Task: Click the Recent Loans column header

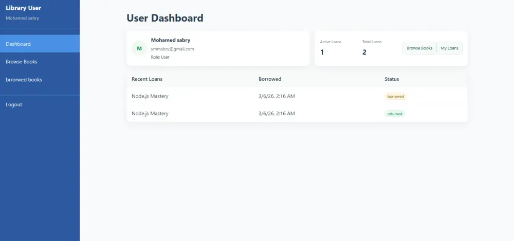Action: (x=147, y=79)
